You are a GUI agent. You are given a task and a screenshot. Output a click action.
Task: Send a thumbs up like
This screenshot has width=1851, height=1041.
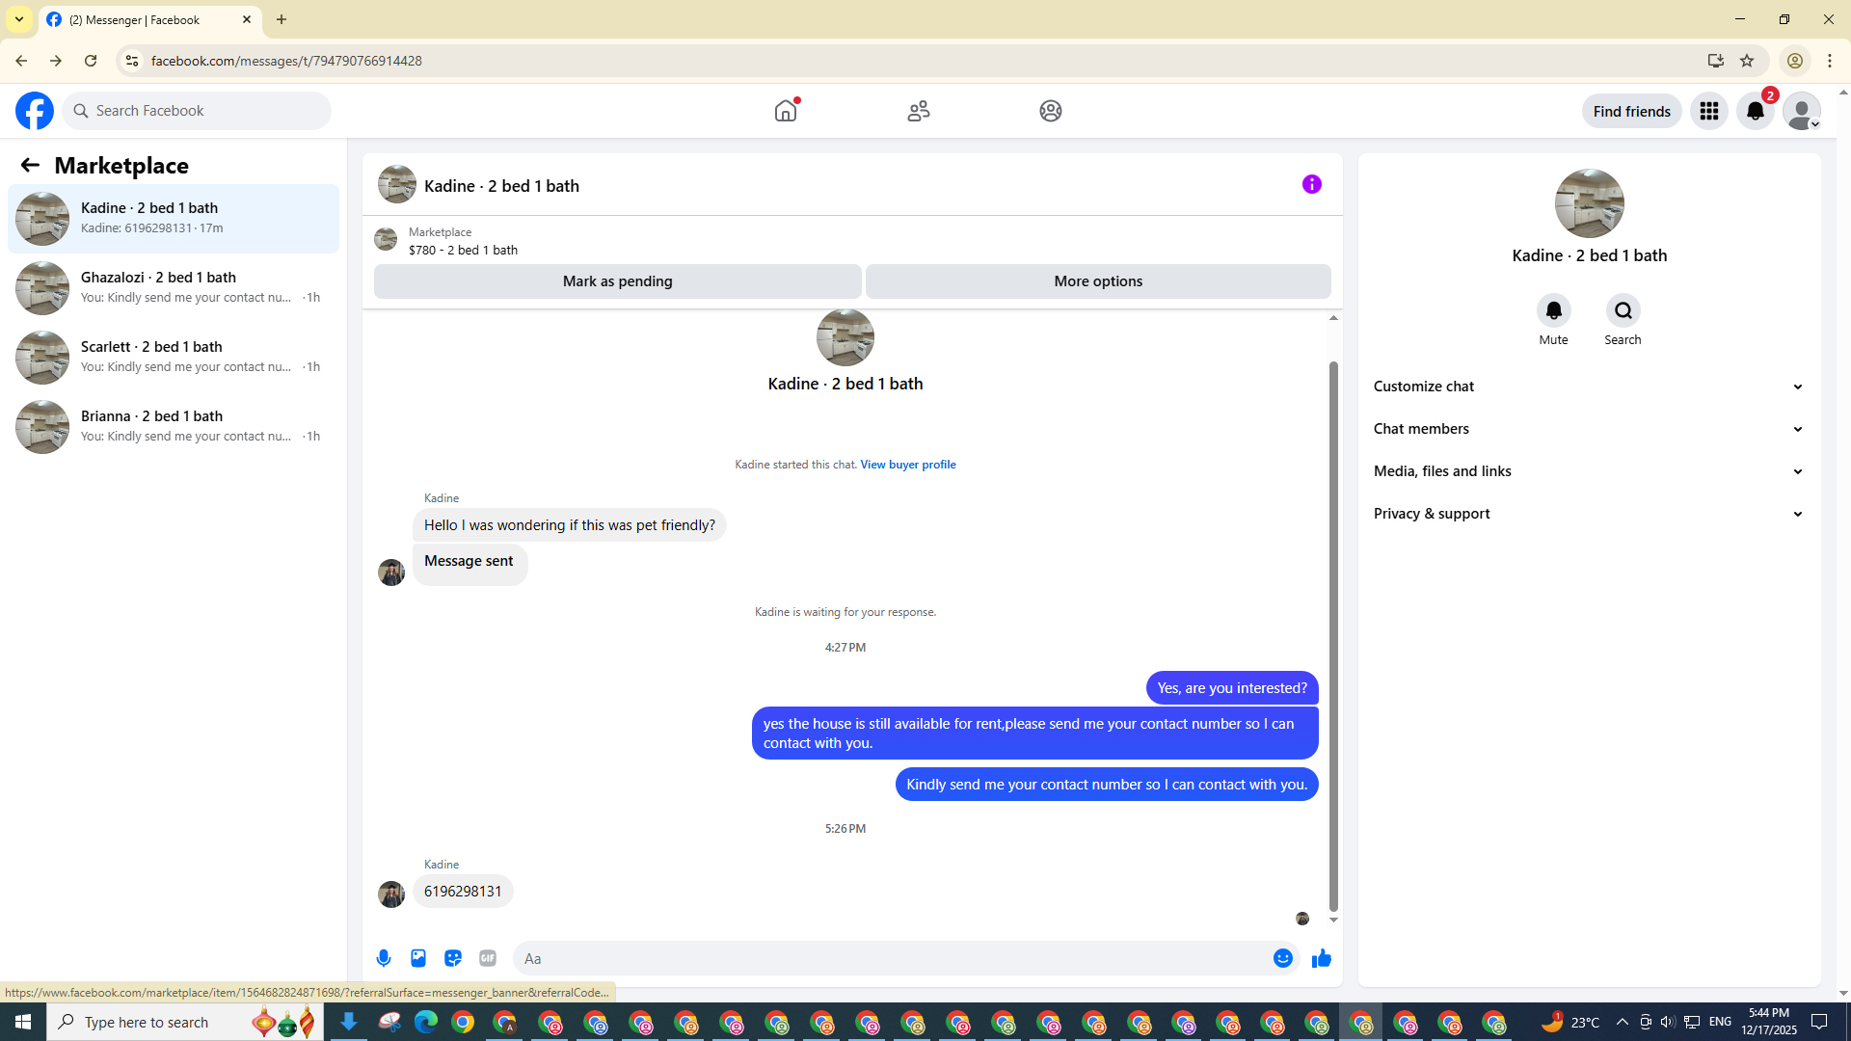click(1321, 958)
